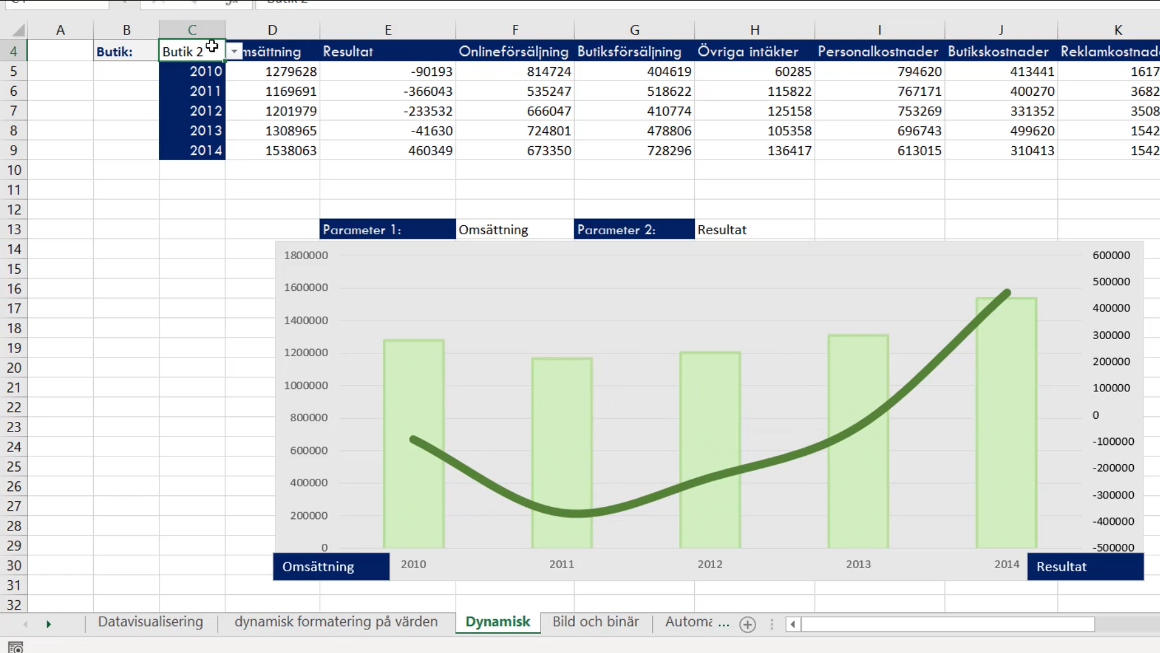The image size is (1160, 653).
Task: Switch to dynamisk formatering på värden tab
Action: point(336,622)
